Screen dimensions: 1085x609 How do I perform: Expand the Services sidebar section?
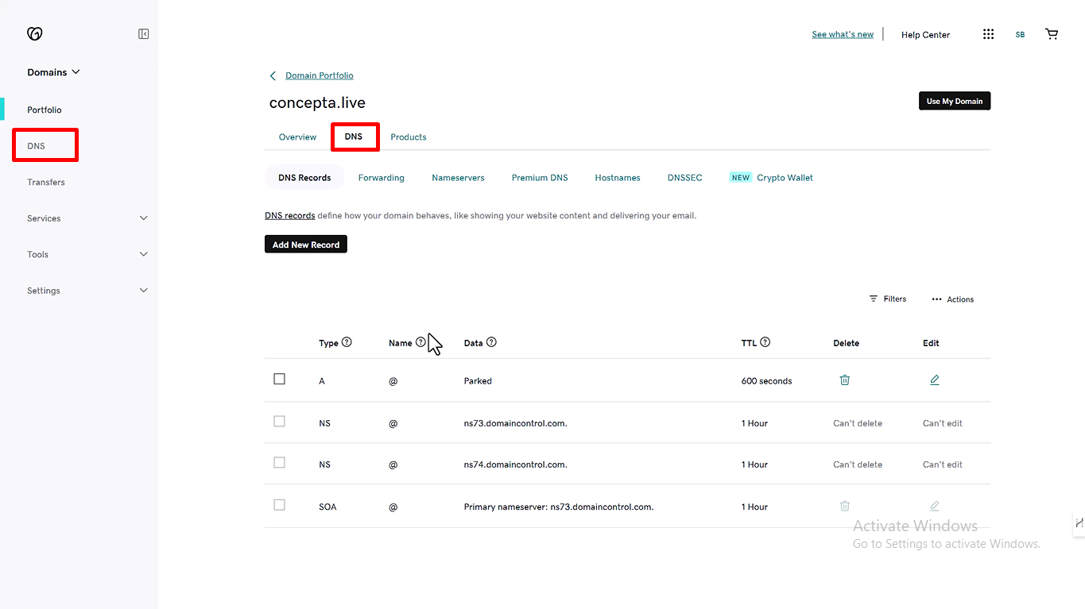pos(144,218)
